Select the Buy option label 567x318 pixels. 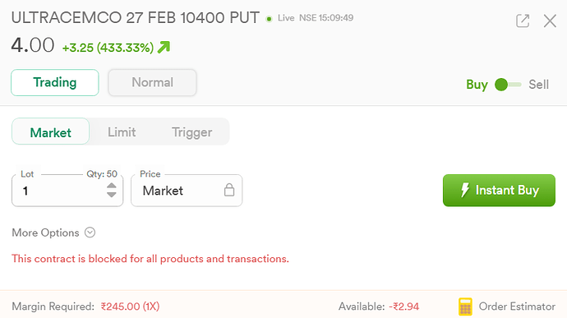(x=477, y=85)
